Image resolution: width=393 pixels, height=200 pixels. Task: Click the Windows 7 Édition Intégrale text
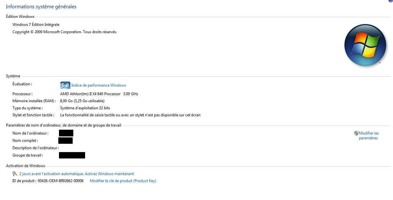pyautogui.click(x=36, y=25)
